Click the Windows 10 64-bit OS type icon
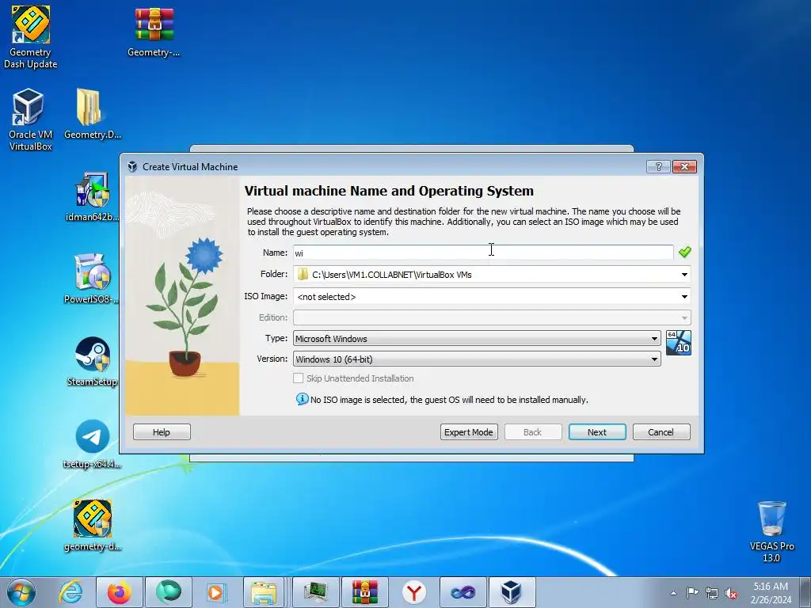 click(x=678, y=343)
